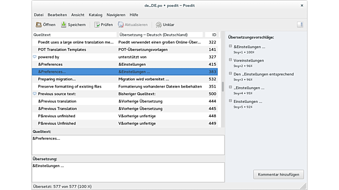
Task: Open the Datei menu
Action: point(39,15)
